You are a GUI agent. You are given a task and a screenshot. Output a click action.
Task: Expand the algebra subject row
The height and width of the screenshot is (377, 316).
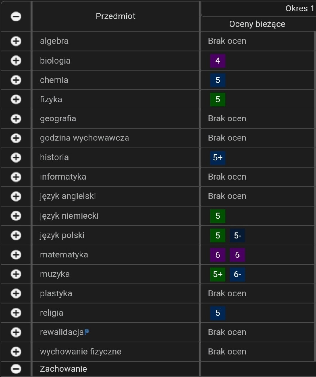coord(16,41)
